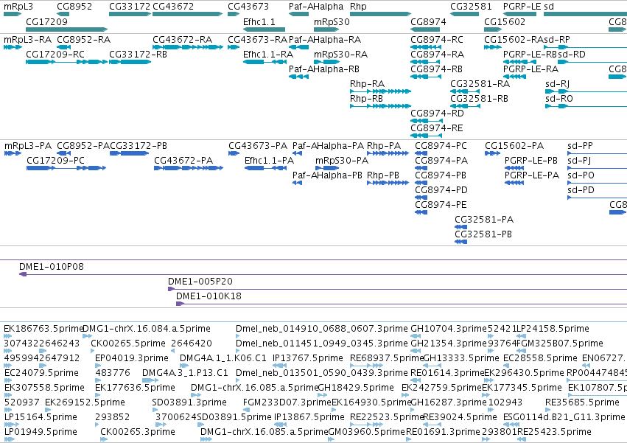Select the RE68937.5prime EST

coord(366,366)
